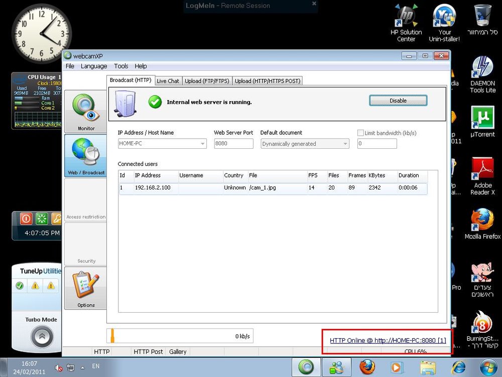This screenshot has width=502, height=377.
Task: Switch to Upload (FTP/FTPS) tab
Action: click(x=207, y=81)
